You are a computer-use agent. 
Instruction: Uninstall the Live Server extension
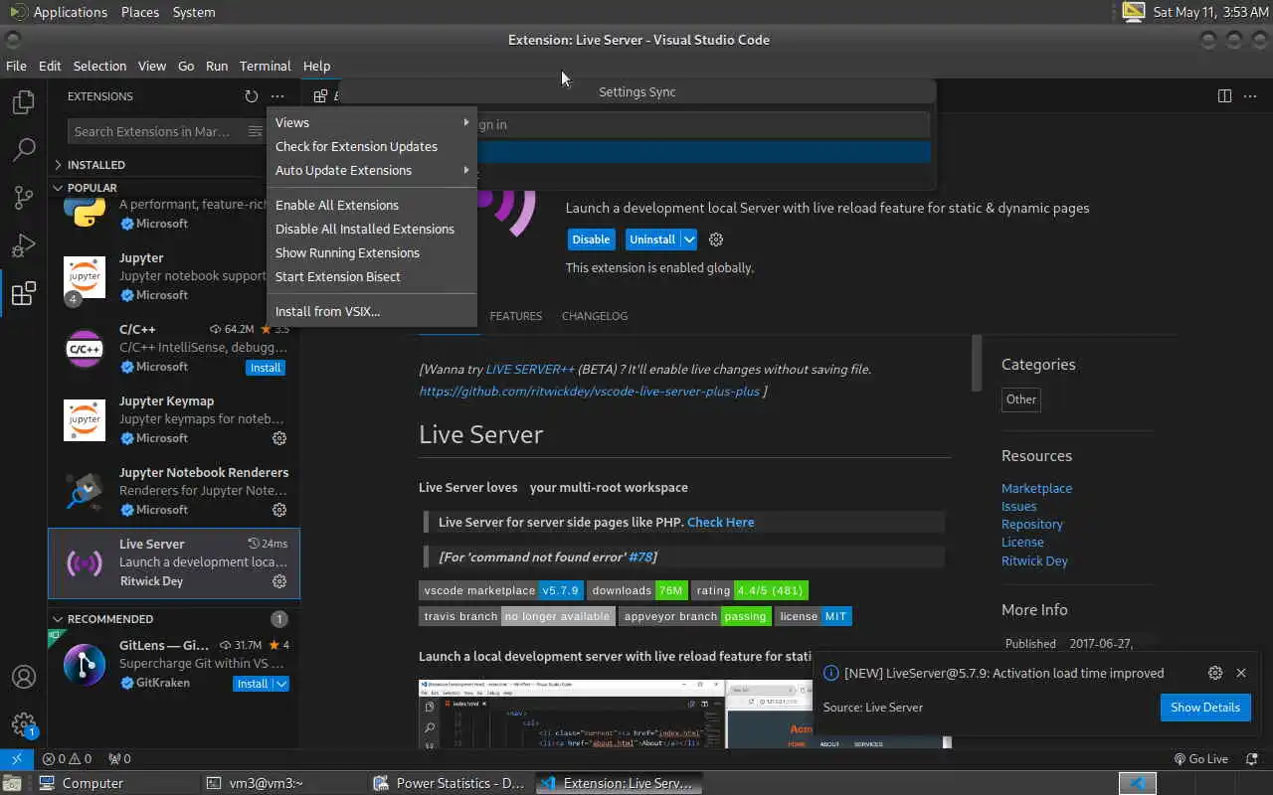click(652, 239)
